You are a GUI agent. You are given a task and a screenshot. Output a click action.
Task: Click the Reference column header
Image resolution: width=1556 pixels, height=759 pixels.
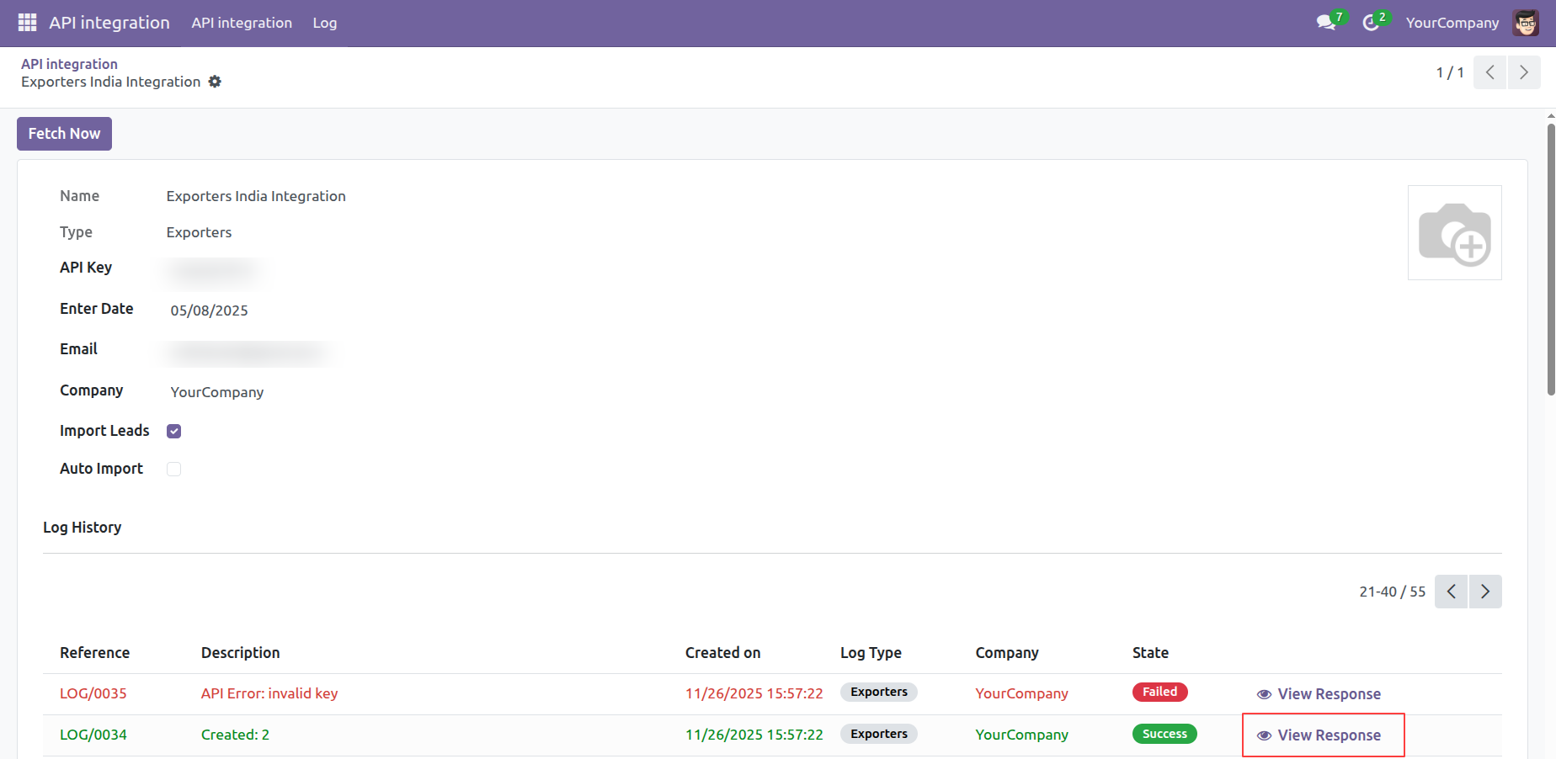coord(95,653)
